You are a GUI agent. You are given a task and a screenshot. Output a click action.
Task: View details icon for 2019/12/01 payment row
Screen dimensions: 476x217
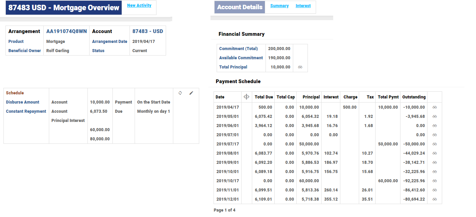pyautogui.click(x=435, y=199)
